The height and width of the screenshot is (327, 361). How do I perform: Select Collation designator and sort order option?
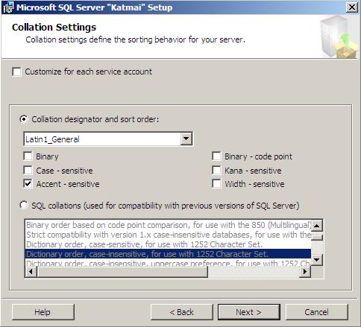coord(24,119)
